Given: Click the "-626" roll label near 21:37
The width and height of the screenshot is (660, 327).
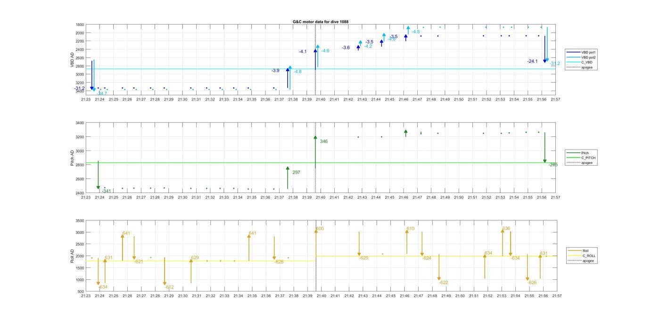Looking at the screenshot, I should coord(279,261).
